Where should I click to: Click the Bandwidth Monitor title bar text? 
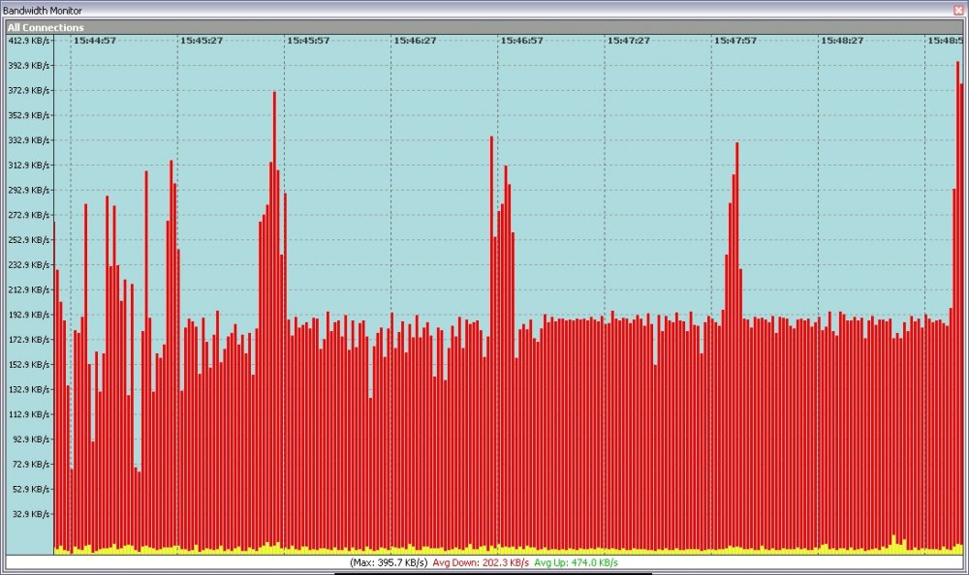click(42, 10)
